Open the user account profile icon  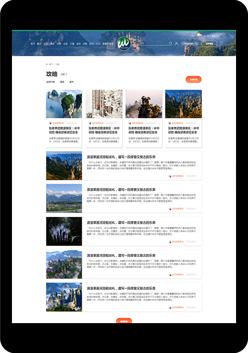(x=177, y=43)
